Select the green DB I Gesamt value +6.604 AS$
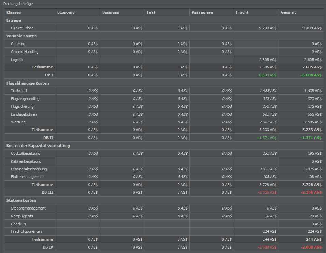Image resolution: width=326 pixels, height=253 pixels. pyautogui.click(x=310, y=75)
